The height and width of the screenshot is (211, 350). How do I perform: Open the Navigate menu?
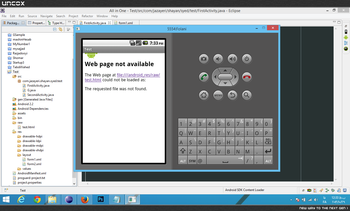coord(46,16)
